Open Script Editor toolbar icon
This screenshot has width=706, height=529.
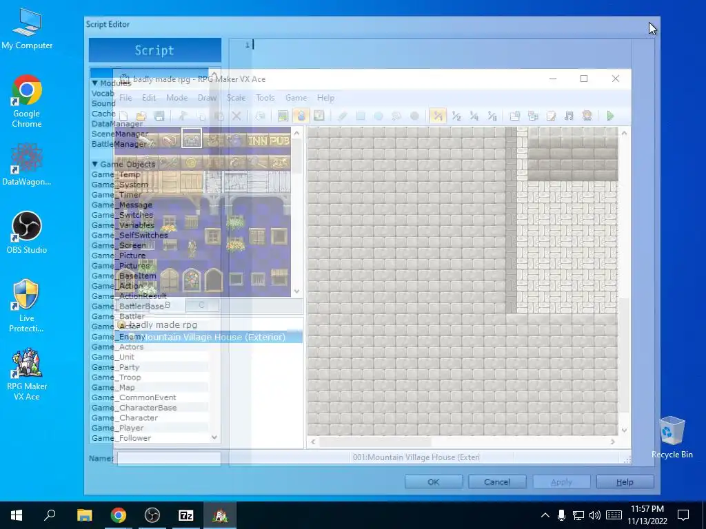(x=551, y=116)
